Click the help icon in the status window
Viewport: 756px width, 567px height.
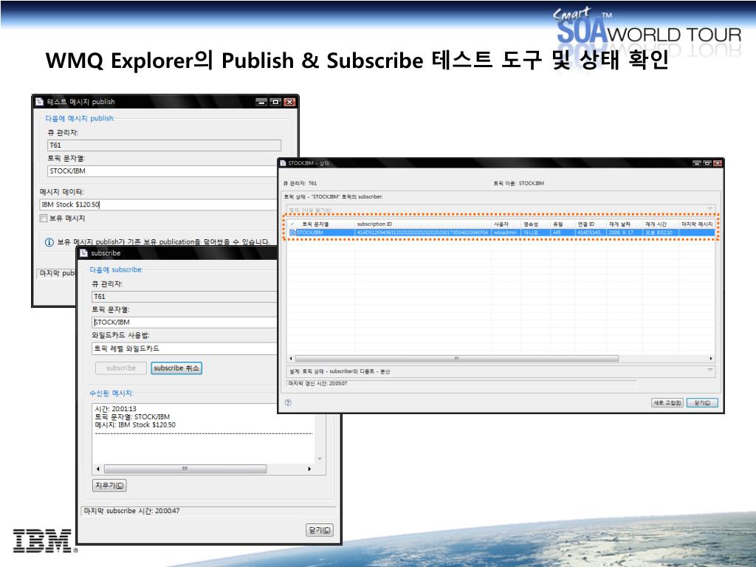[x=288, y=402]
